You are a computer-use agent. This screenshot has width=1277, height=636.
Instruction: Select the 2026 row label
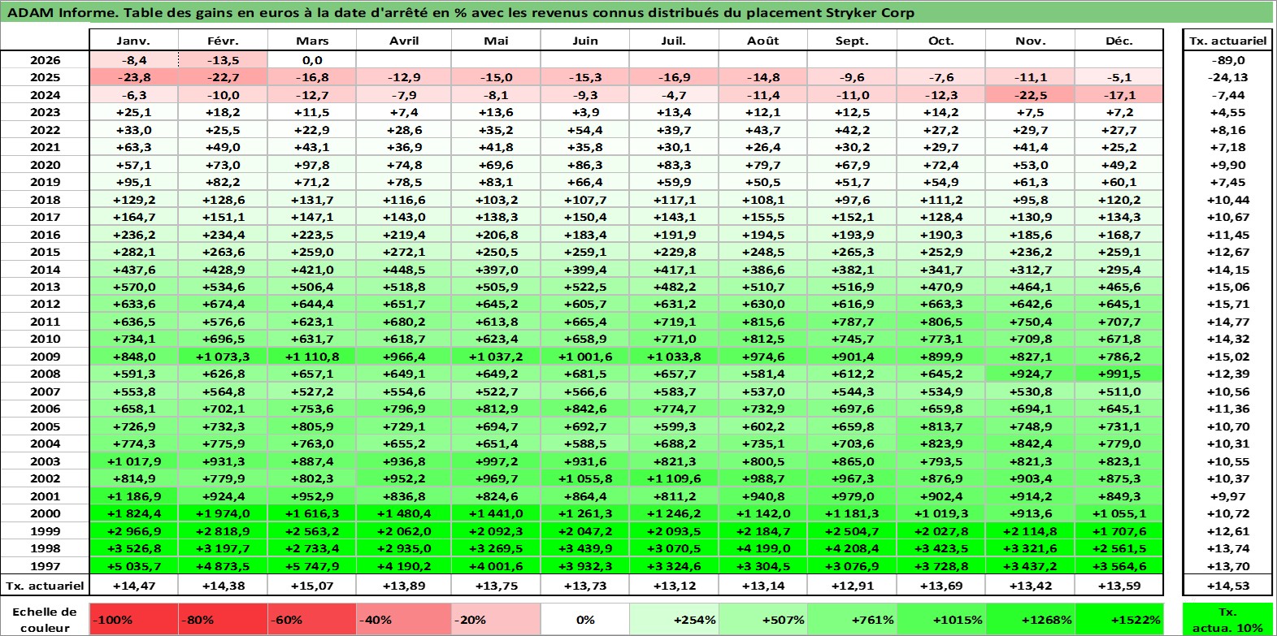tap(45, 60)
